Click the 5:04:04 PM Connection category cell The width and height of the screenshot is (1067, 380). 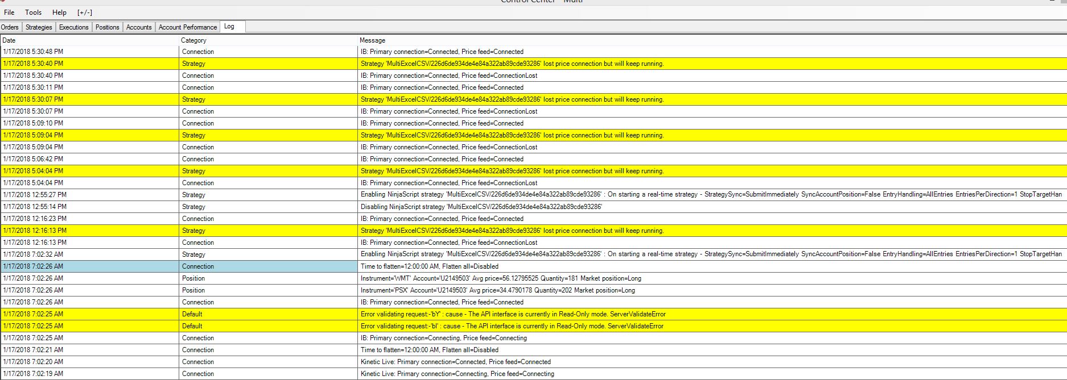(268, 183)
